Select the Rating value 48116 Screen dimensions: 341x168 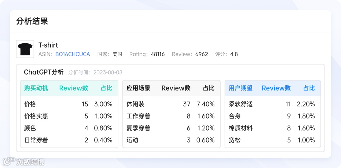point(158,54)
